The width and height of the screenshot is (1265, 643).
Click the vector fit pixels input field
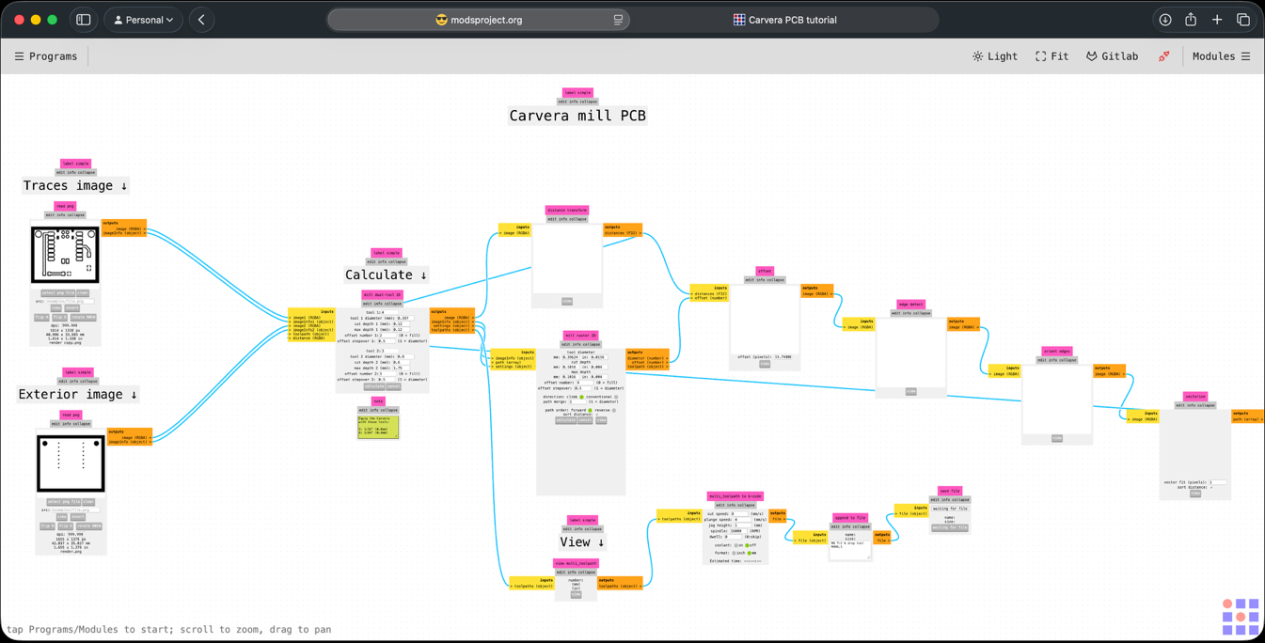click(1218, 482)
